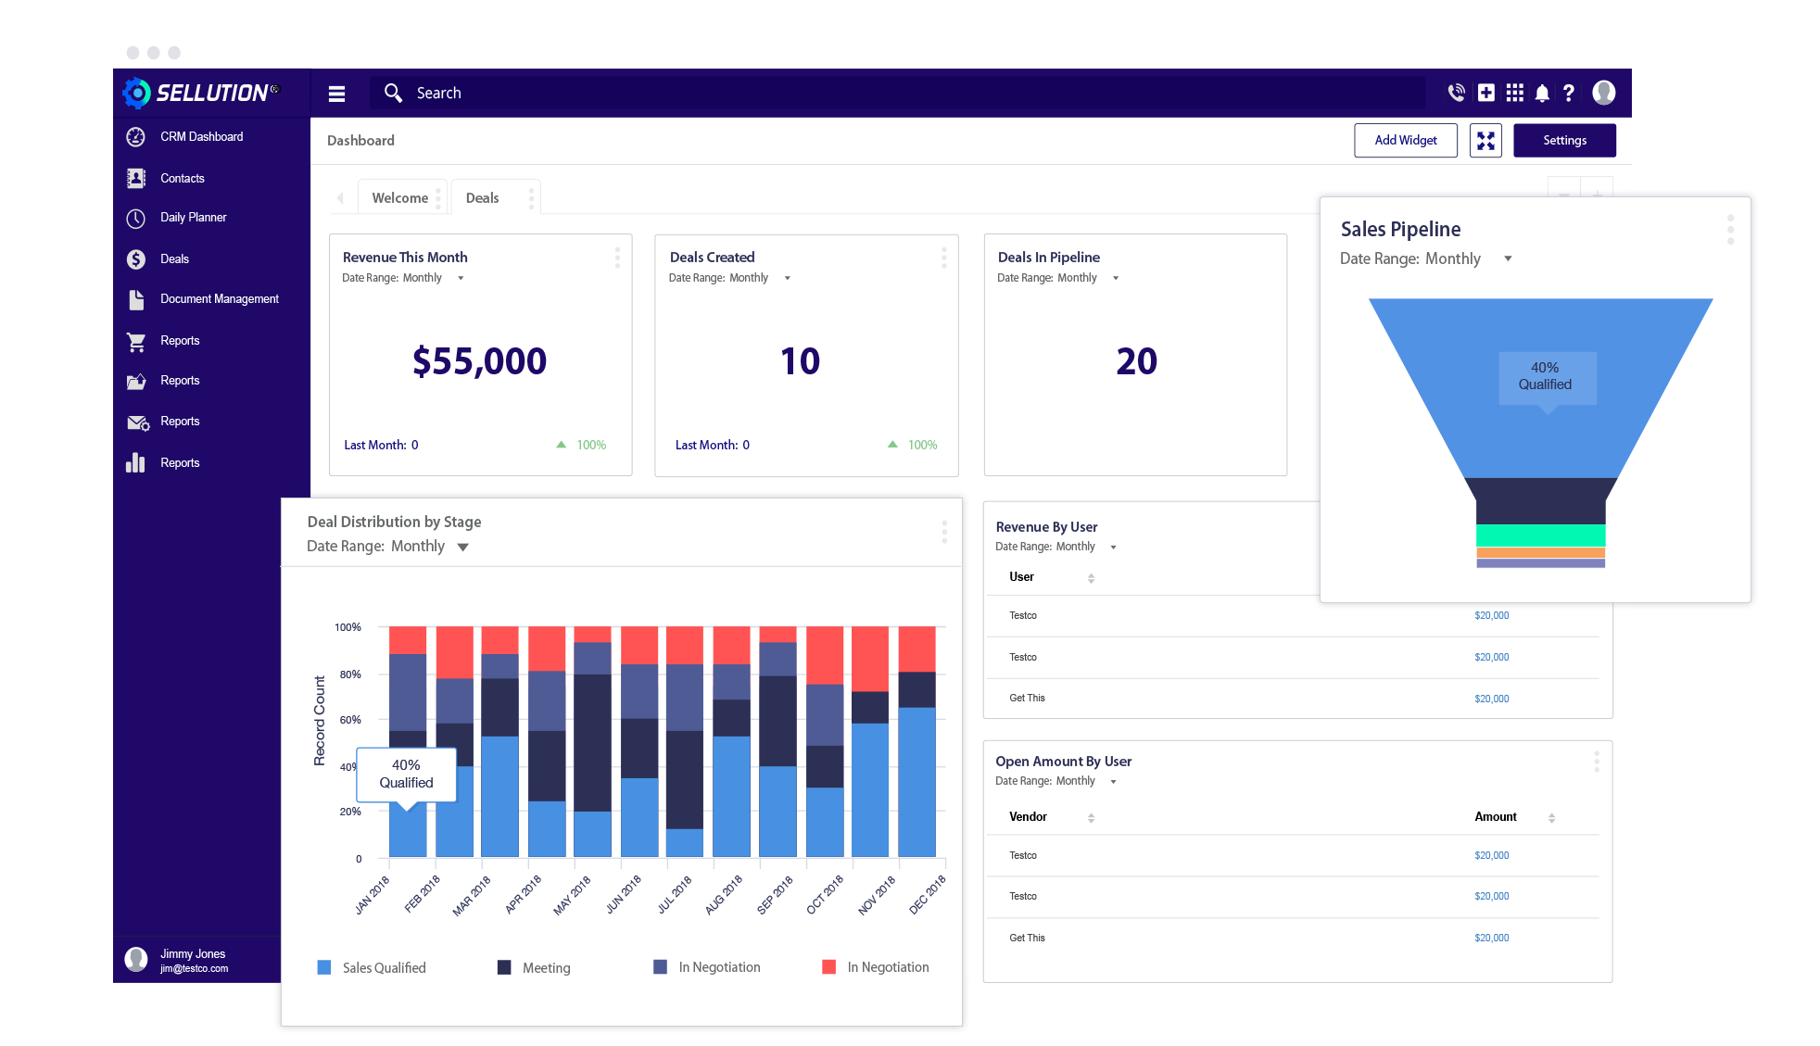Toggle the fullscreen expand view icon
Image resolution: width=1820 pixels, height=1046 pixels.
pos(1486,140)
